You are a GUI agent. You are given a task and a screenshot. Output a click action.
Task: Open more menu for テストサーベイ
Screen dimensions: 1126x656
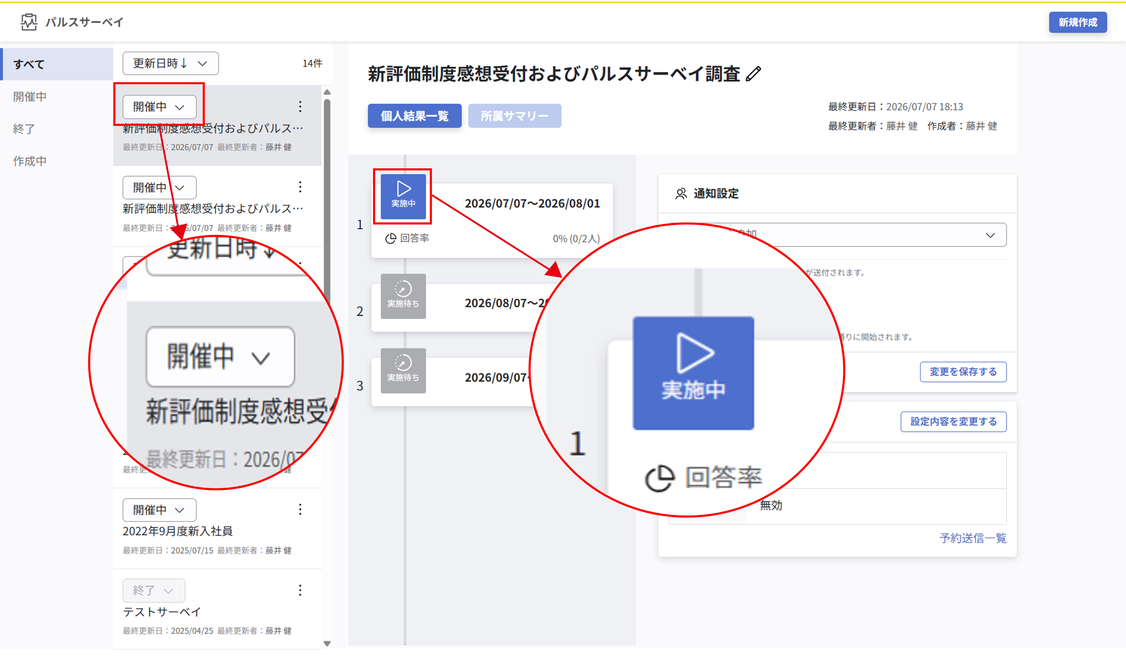coord(300,590)
